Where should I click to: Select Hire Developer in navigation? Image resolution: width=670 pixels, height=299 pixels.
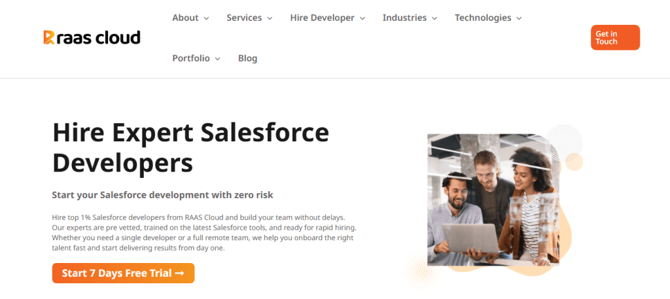click(322, 18)
